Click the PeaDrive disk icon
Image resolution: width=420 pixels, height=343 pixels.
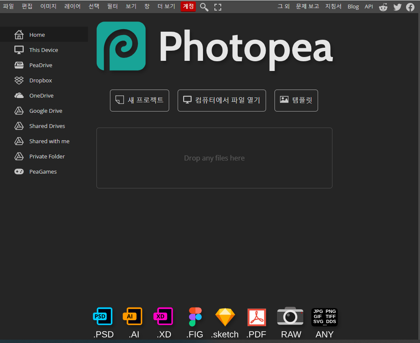pyautogui.click(x=19, y=65)
